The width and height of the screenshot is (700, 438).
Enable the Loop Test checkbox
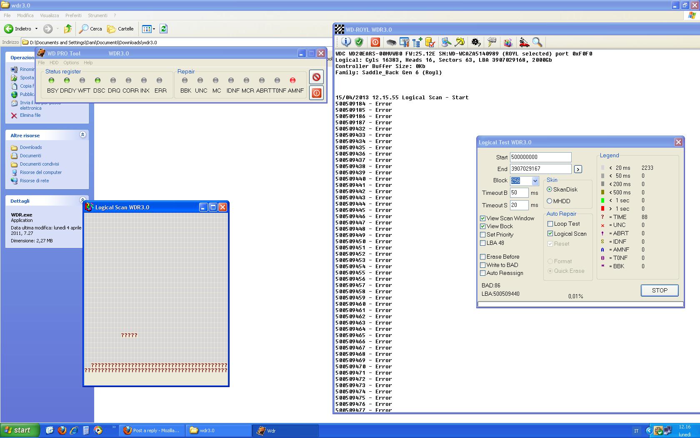(550, 224)
